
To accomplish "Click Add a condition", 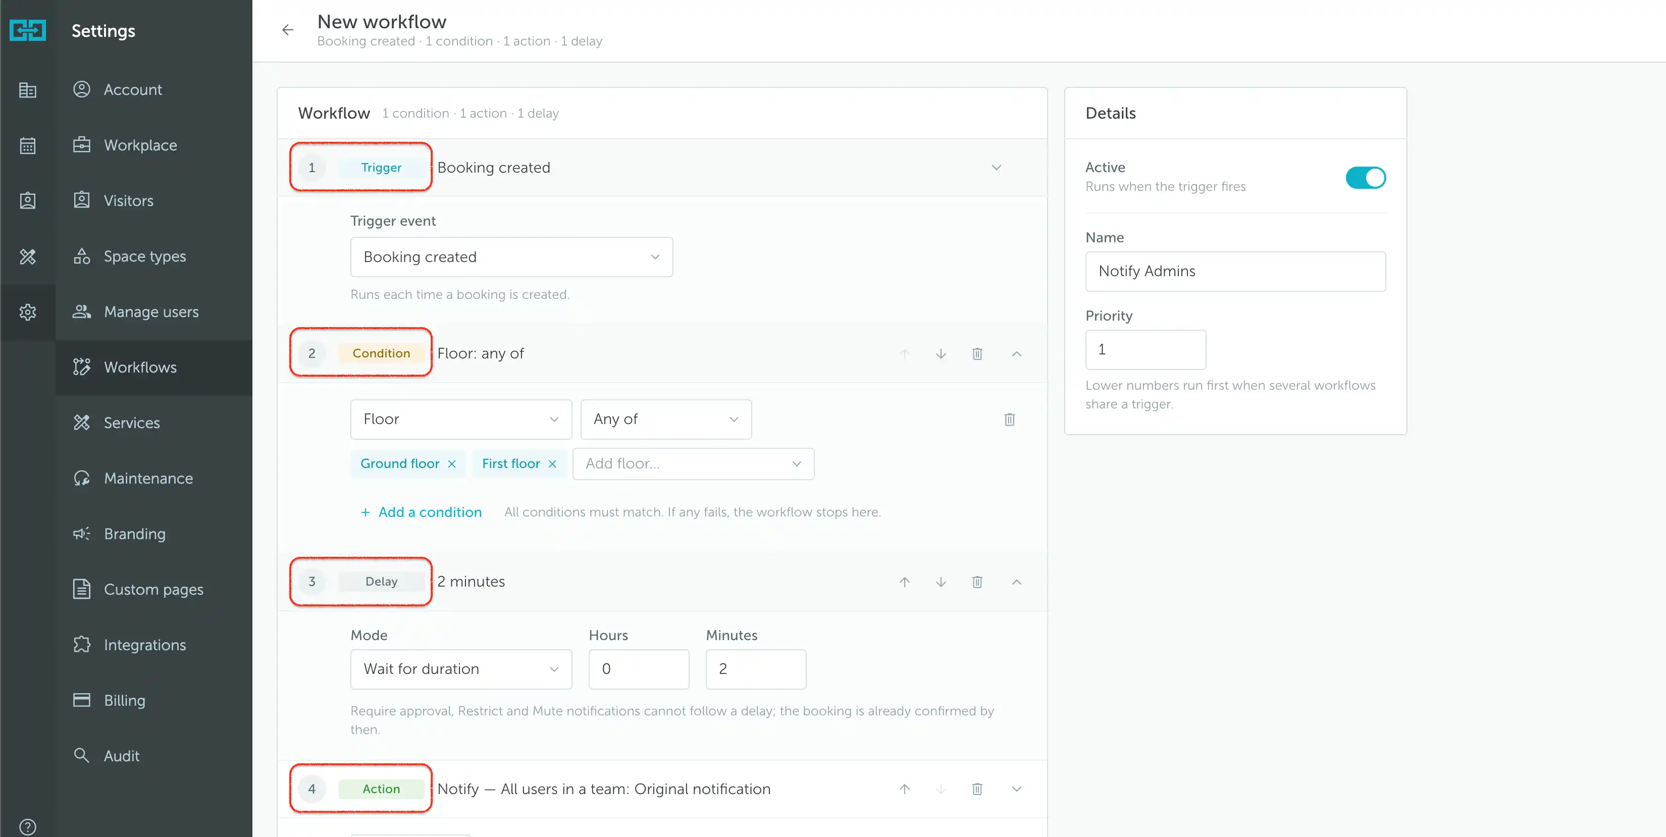I will point(421,512).
